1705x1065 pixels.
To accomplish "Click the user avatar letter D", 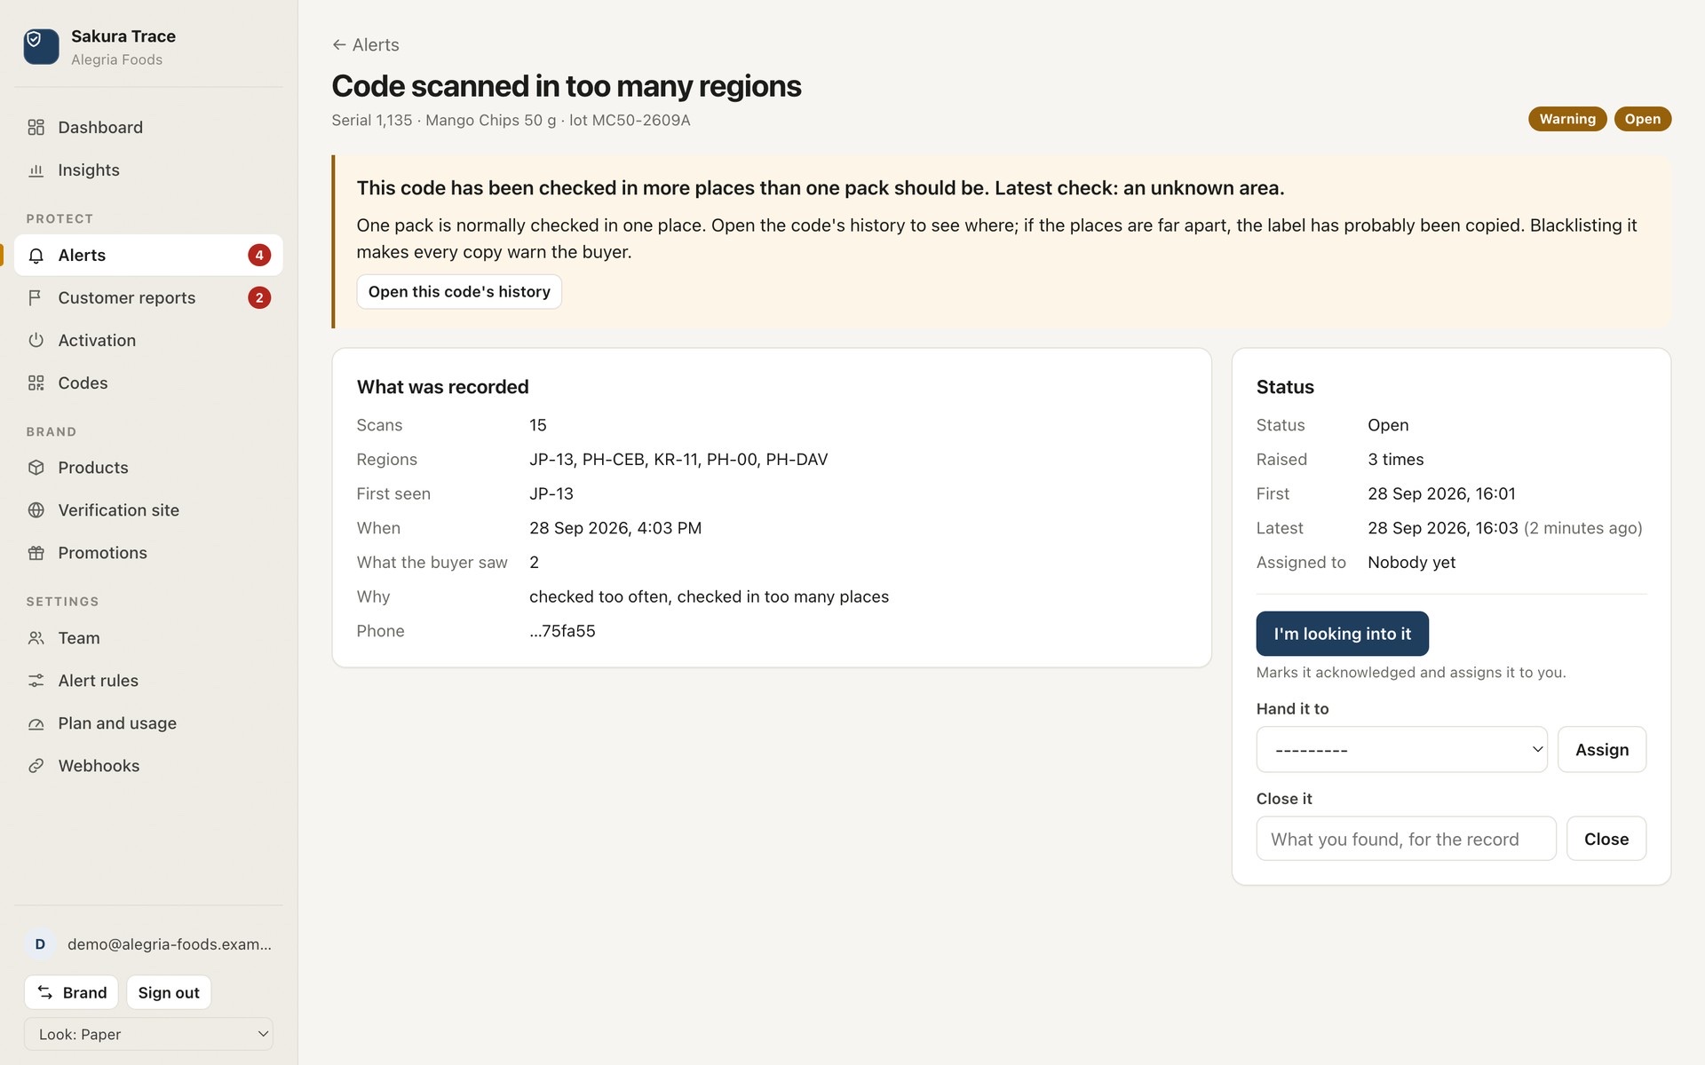I will pos(40,944).
